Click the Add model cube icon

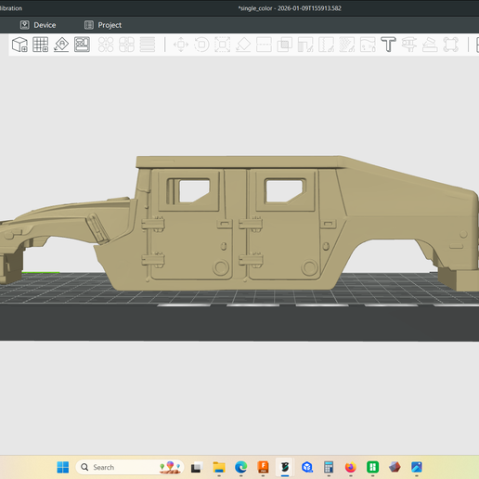(19, 45)
